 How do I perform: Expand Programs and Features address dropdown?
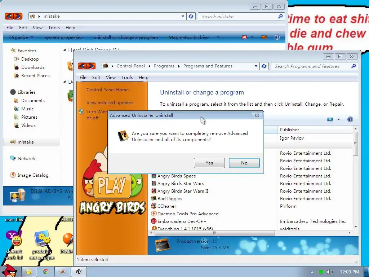point(256,66)
